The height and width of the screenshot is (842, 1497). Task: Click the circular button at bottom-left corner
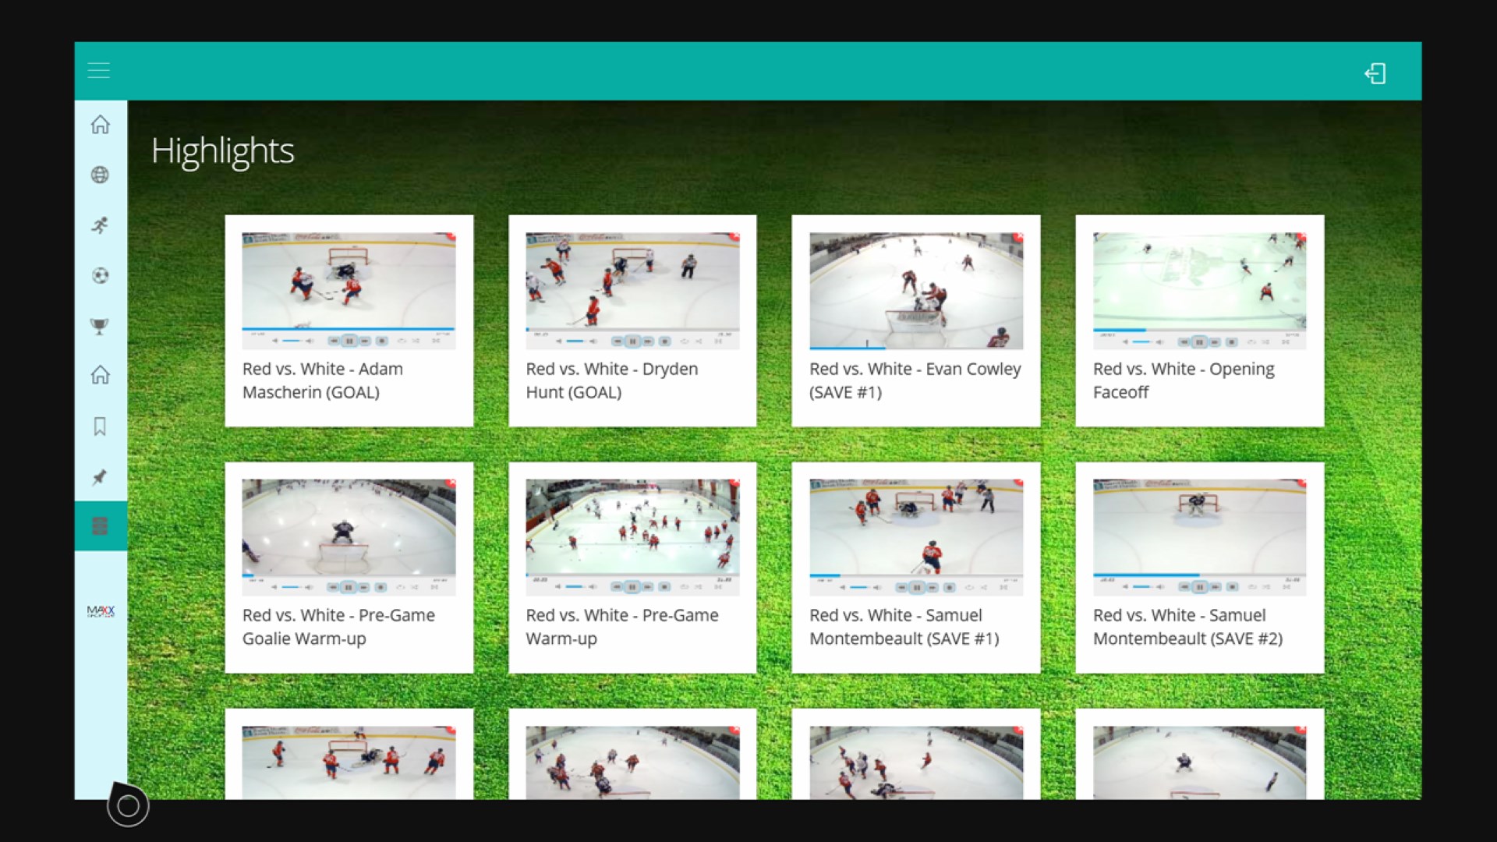click(x=128, y=805)
